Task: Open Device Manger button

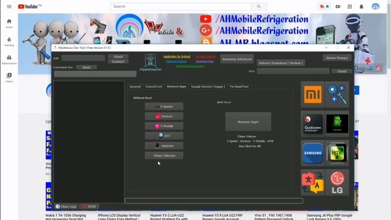Action: point(337,58)
